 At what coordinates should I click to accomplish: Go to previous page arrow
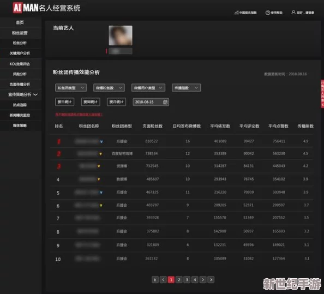[x=163, y=280]
